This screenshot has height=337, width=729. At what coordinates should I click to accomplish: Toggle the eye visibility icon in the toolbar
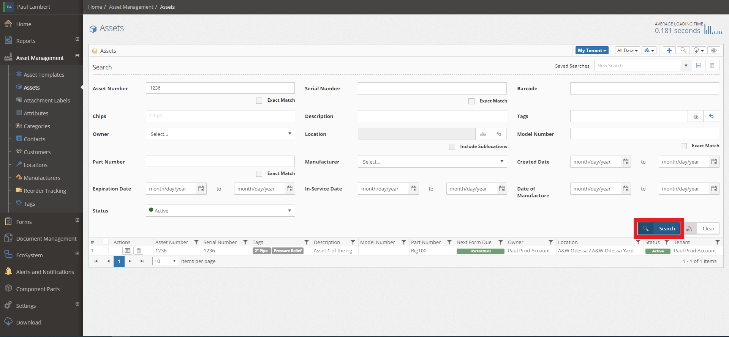[714, 50]
